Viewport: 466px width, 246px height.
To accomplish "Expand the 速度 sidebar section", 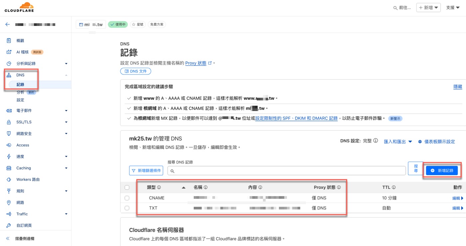I will (66, 157).
